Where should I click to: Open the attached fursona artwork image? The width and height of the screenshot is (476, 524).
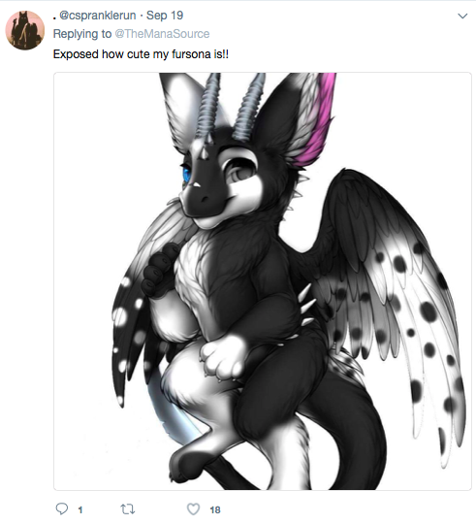pyautogui.click(x=263, y=281)
